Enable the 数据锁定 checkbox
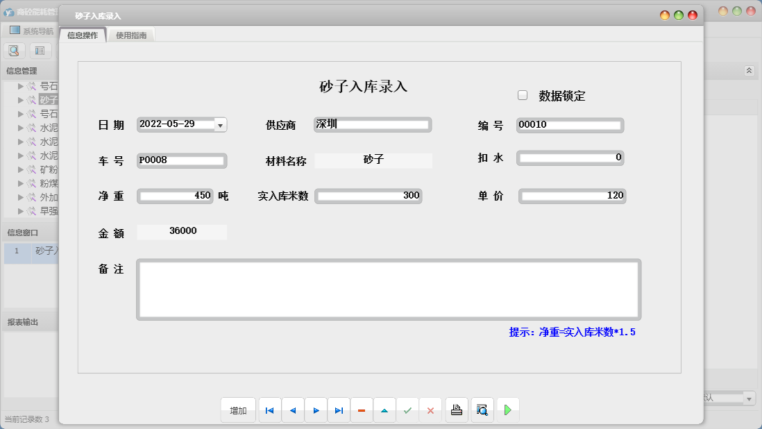This screenshot has height=429, width=762. coord(523,94)
